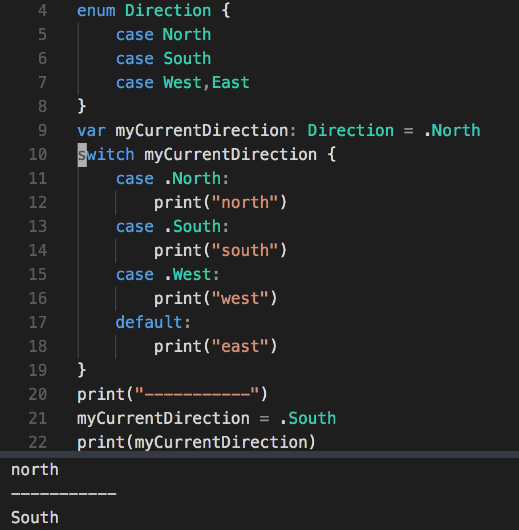This screenshot has height=530, width=519.
Task: Click the "east" string literal
Action: pos(240,347)
